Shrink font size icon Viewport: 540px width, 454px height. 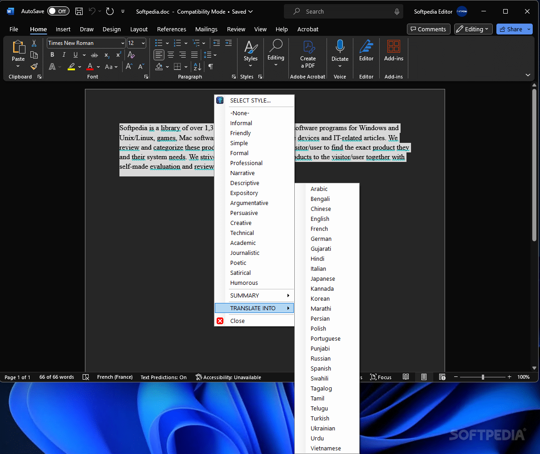pos(141,66)
